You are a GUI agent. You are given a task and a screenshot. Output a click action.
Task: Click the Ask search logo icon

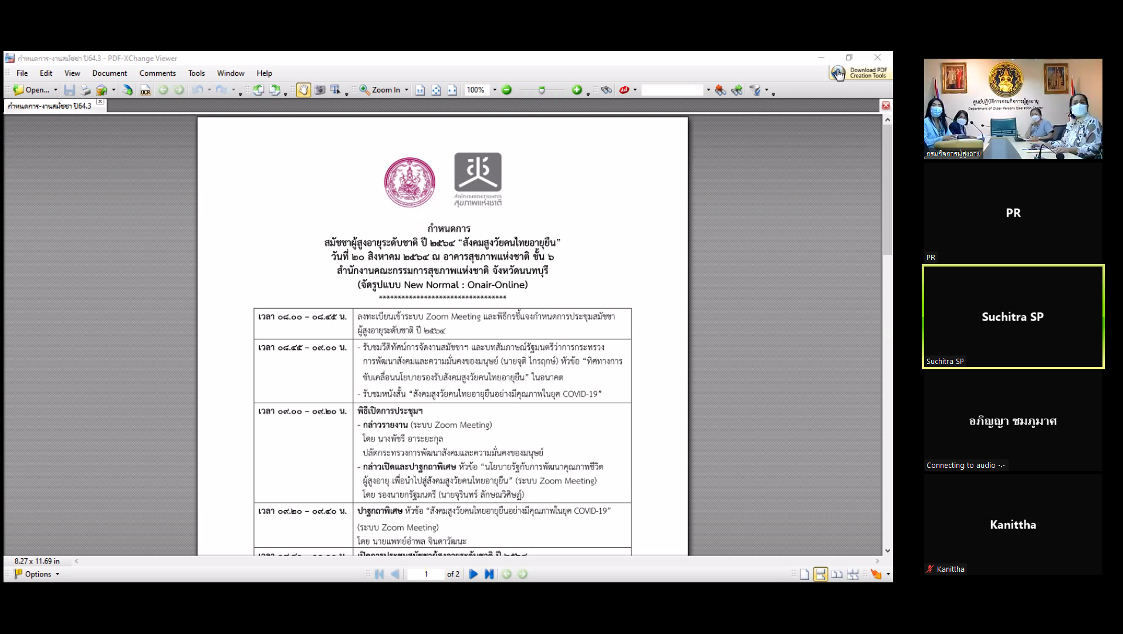[624, 90]
